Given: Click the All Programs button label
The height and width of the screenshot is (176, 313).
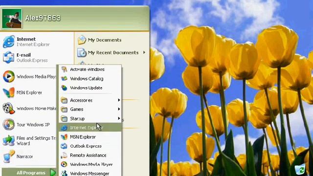Looking at the screenshot, I should click(x=31, y=173).
